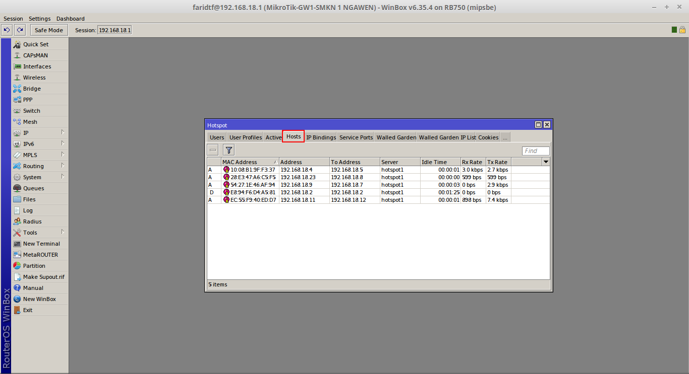The image size is (689, 374).
Task: Sort by MAC Address column header
Action: pyautogui.click(x=250, y=162)
